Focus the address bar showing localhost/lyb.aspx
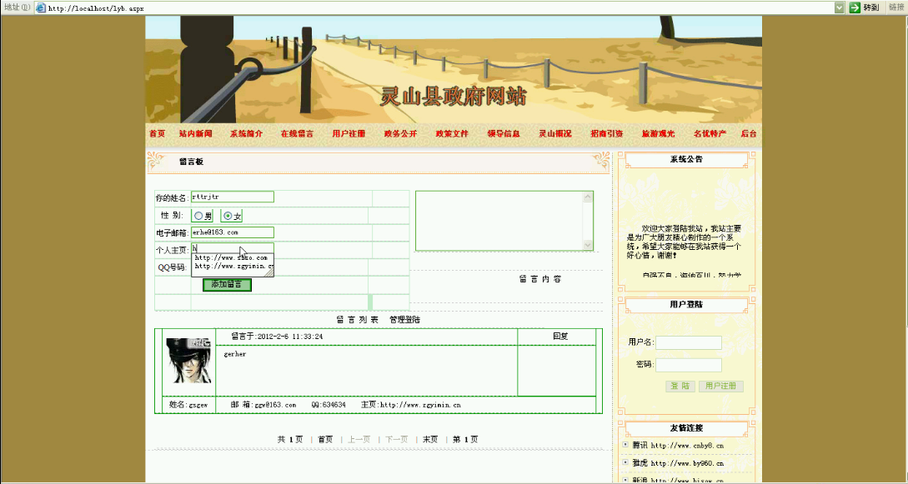The image size is (908, 484). [x=434, y=8]
